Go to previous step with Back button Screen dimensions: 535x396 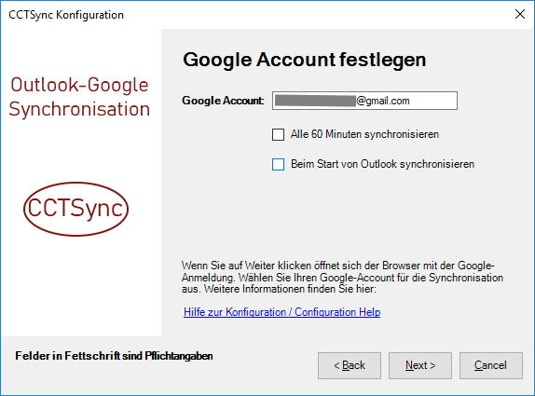[x=350, y=365]
